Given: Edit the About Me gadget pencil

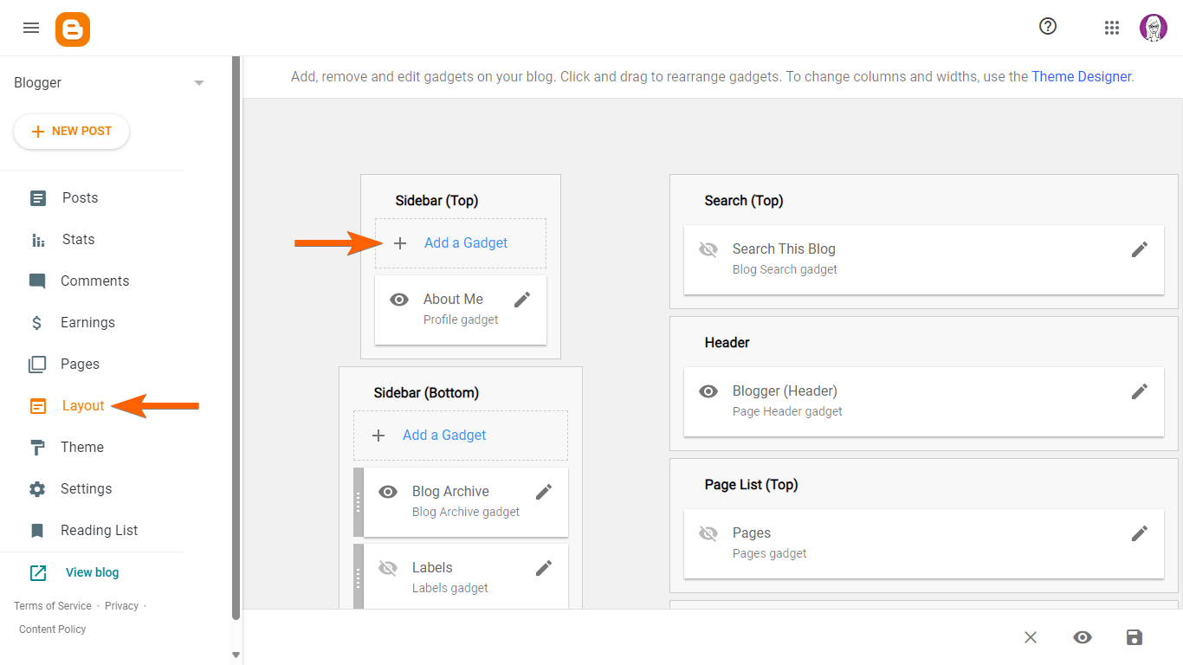Looking at the screenshot, I should coord(522,300).
